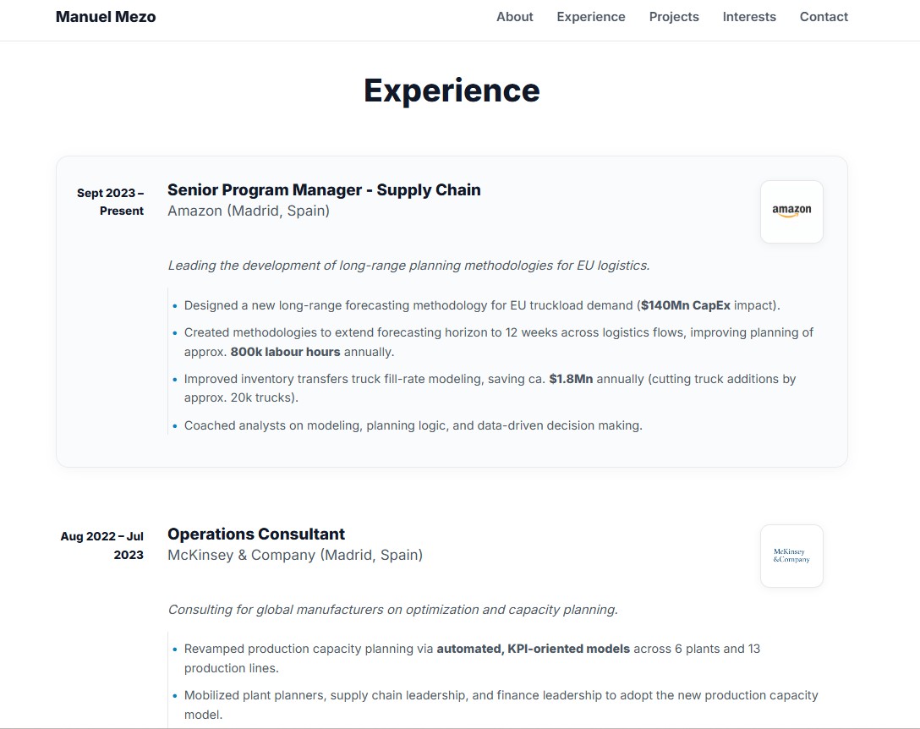Navigate to the Projects page
Screen dimensions: 920x729
tap(673, 16)
